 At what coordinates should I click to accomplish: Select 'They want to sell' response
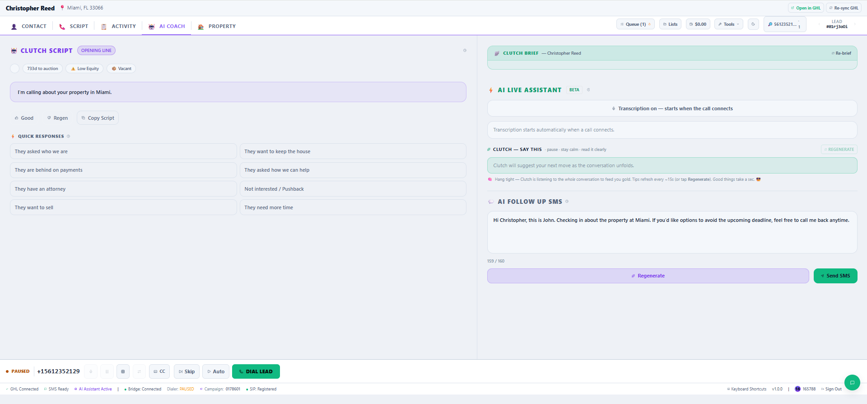pyautogui.click(x=123, y=207)
